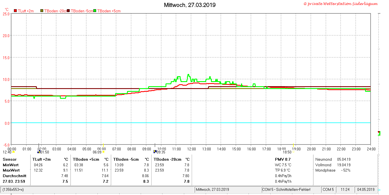Toggle the TLuft +2m legend entry
The image size is (389, 195).
[x=24, y=11]
